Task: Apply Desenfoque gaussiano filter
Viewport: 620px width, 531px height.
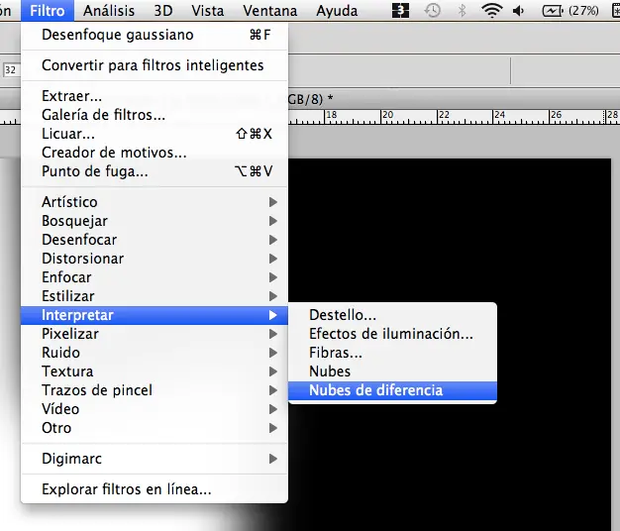Action: [155, 35]
